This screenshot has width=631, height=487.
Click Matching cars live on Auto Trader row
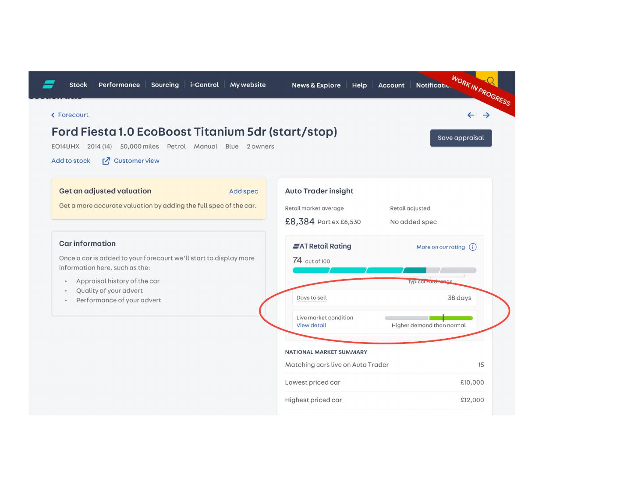click(x=384, y=364)
